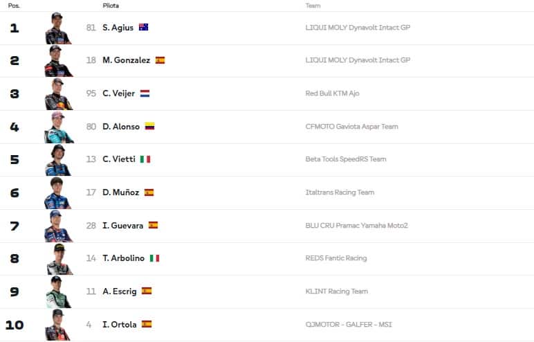The height and width of the screenshot is (342, 534).
Task: Click the Colombian flag beside D. Alonso
Action: pyautogui.click(x=149, y=127)
